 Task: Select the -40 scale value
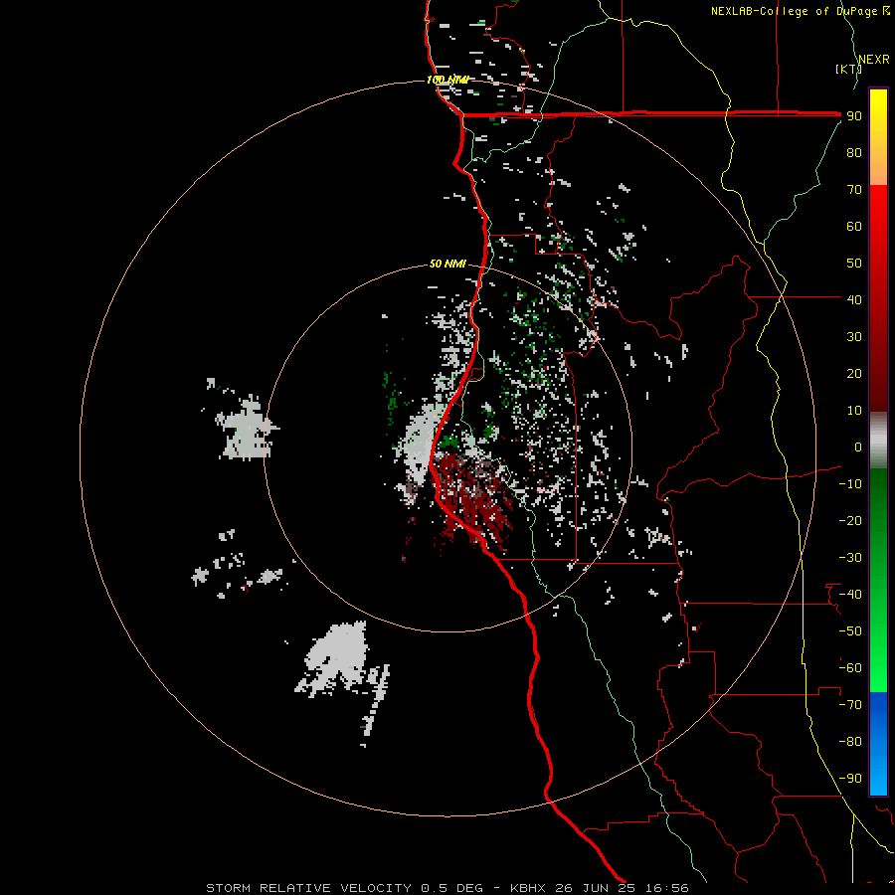pos(850,595)
